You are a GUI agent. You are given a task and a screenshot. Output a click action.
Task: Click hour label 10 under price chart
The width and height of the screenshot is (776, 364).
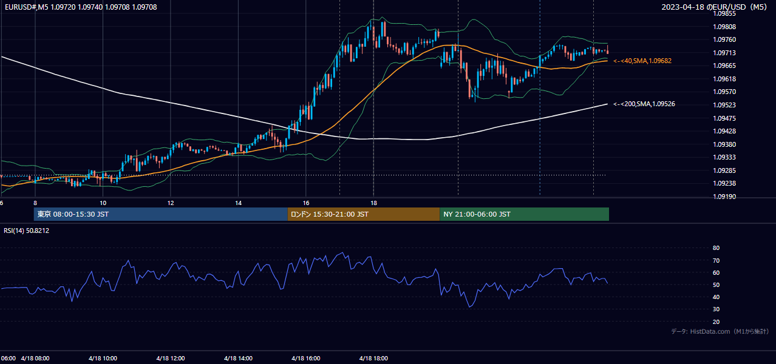tap(103, 203)
